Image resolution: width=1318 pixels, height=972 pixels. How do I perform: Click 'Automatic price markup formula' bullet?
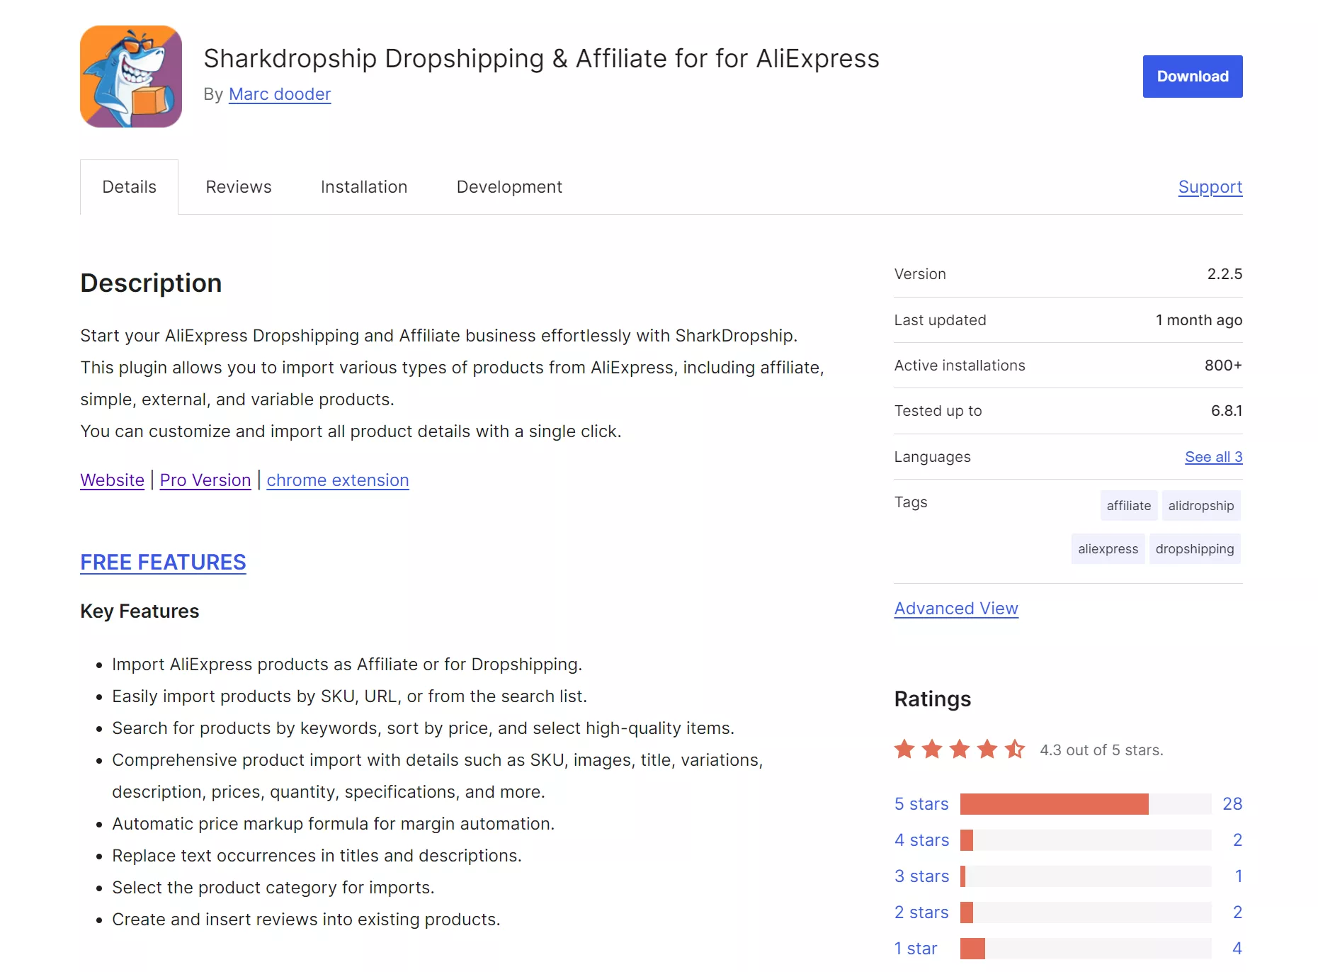333,824
